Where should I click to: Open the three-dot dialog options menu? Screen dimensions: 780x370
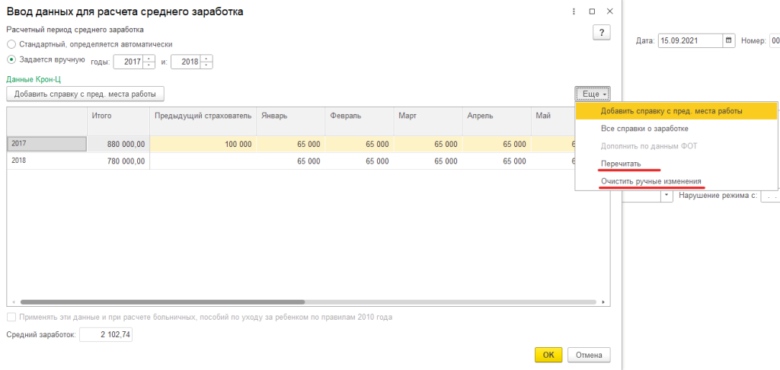574,12
